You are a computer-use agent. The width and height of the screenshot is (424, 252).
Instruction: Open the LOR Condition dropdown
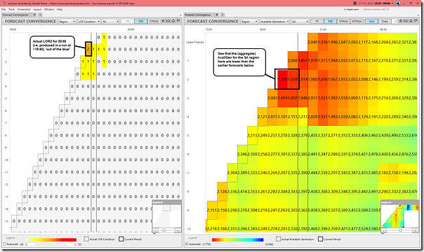point(88,21)
